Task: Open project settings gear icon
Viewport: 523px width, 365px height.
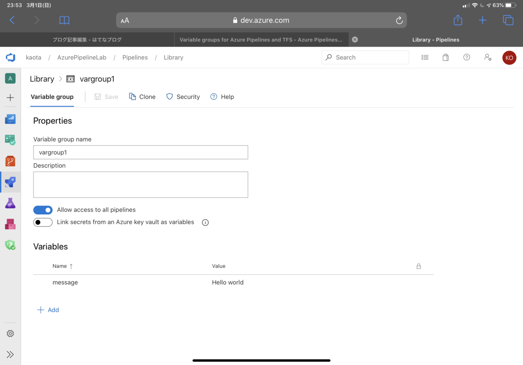Action: coord(10,333)
